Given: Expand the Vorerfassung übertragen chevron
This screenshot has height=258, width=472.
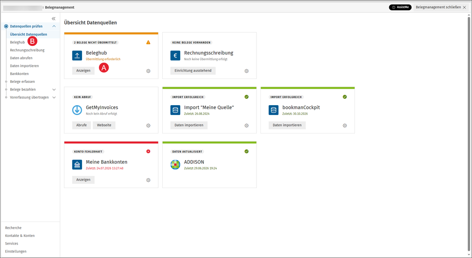Looking at the screenshot, I should (54, 97).
